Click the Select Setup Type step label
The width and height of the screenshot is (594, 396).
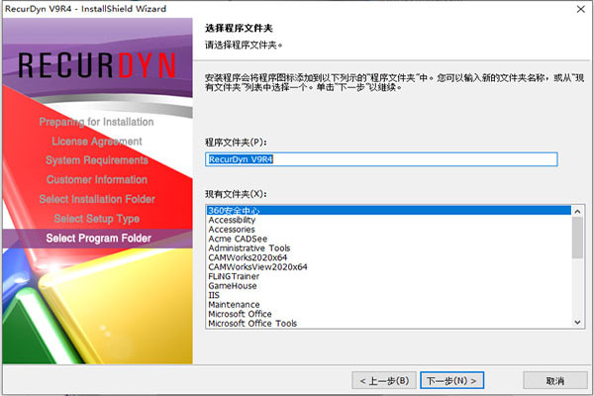click(97, 219)
